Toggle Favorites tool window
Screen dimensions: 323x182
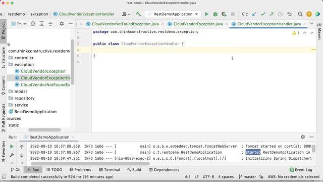[4, 151]
